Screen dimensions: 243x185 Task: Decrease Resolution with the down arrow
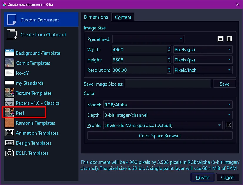pos(169,72)
